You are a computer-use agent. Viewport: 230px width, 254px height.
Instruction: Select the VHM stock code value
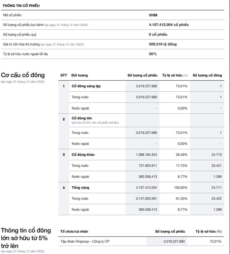coord(153,15)
